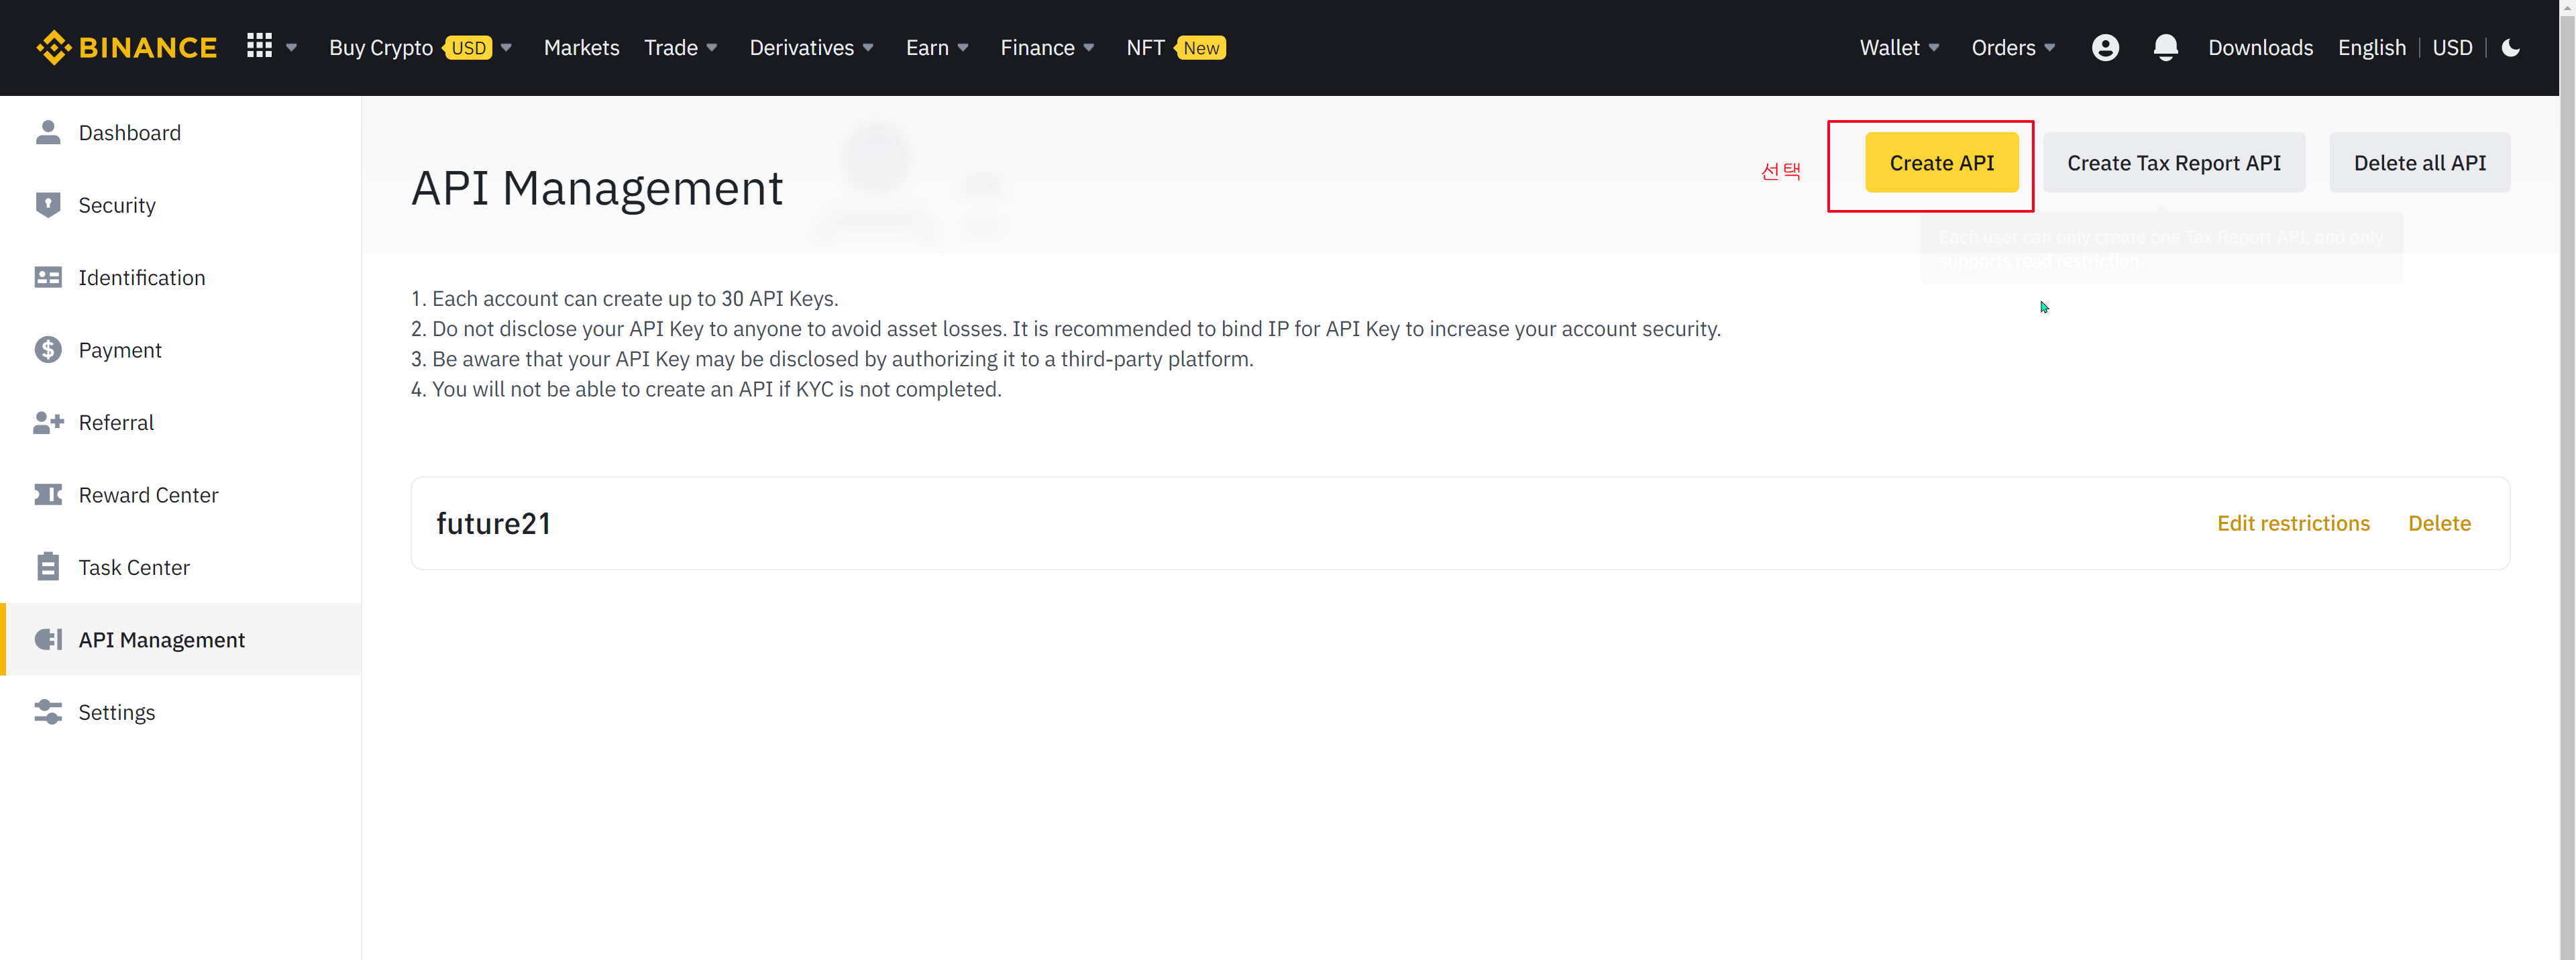The height and width of the screenshot is (960, 2576).
Task: Click the Settings sliders icon in sidebar
Action: point(47,712)
